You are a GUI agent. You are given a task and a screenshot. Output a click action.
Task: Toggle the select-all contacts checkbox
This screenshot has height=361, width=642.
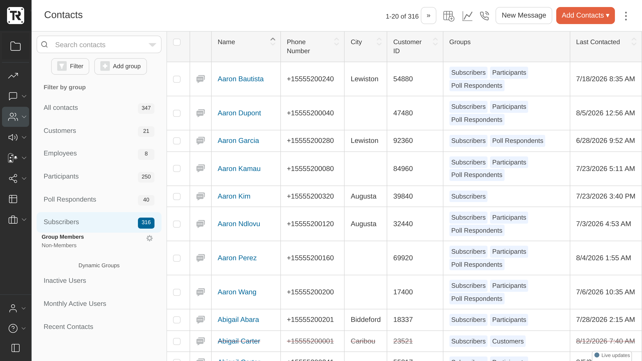pyautogui.click(x=177, y=42)
